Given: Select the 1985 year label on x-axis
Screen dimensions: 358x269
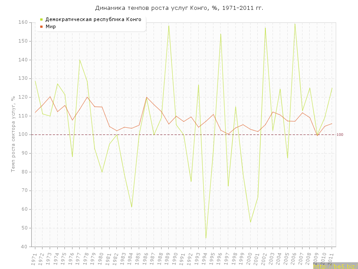Looking at the screenshot, I should tap(138, 259).
